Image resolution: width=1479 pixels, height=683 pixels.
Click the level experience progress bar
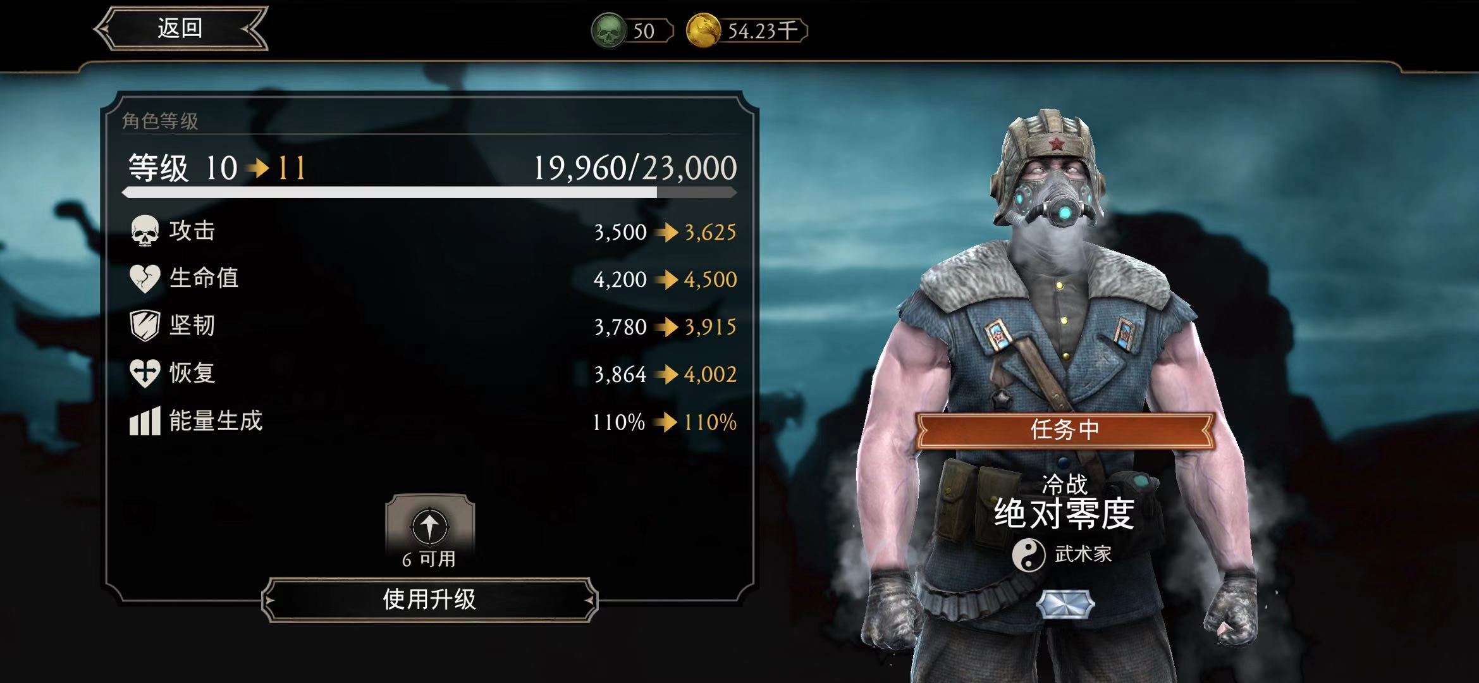point(430,192)
